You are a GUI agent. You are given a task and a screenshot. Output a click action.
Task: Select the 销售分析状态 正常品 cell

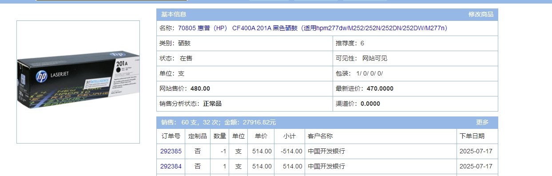coord(245,104)
